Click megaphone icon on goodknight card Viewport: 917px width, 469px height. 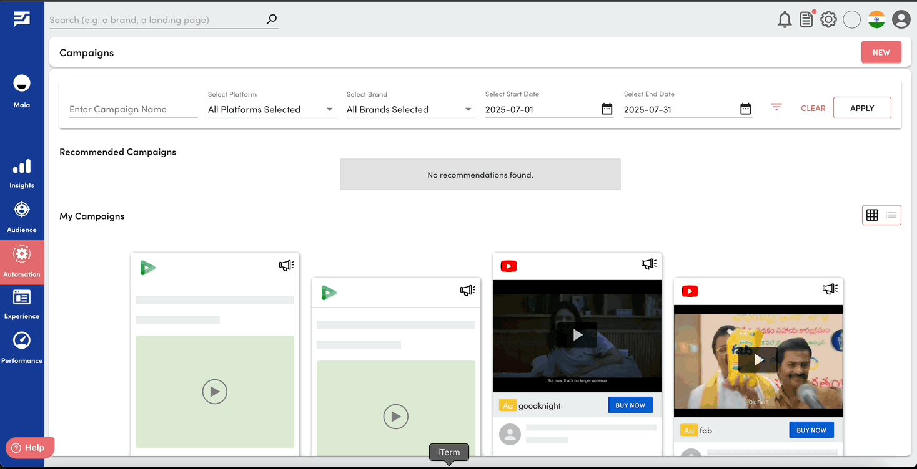coord(649,264)
